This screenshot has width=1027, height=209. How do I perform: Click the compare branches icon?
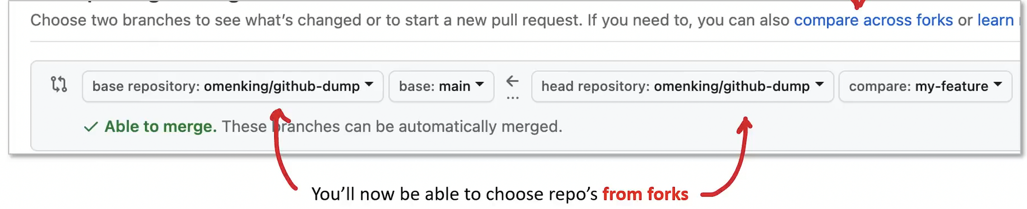(59, 85)
